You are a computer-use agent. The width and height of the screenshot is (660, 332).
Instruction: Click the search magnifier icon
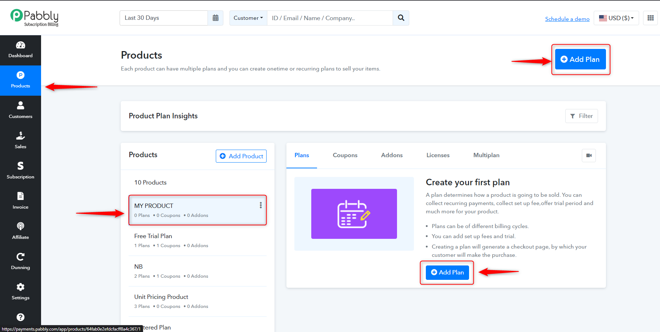click(401, 18)
